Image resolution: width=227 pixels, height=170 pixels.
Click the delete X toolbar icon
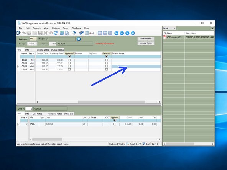[x=46, y=33]
